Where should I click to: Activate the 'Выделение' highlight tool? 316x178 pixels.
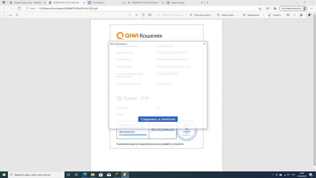click(251, 15)
